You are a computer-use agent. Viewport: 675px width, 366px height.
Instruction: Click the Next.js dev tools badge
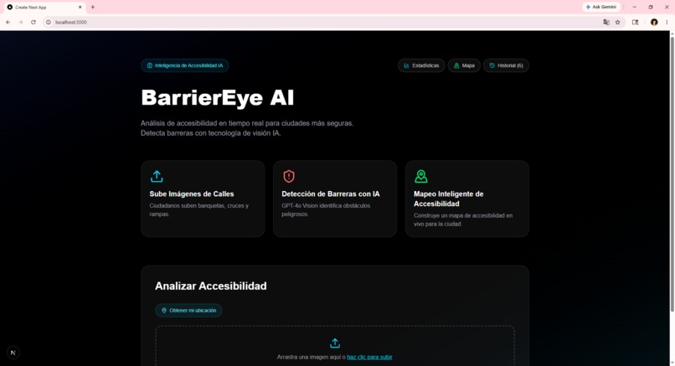(13, 353)
